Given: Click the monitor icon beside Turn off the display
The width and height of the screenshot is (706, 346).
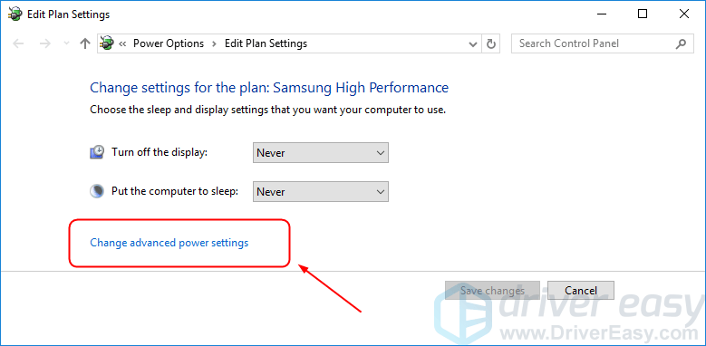Looking at the screenshot, I should tap(97, 152).
